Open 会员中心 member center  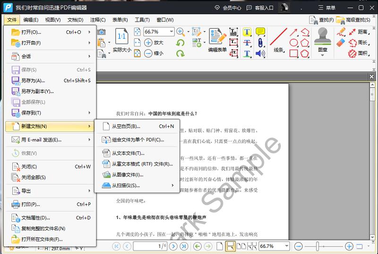(x=228, y=8)
